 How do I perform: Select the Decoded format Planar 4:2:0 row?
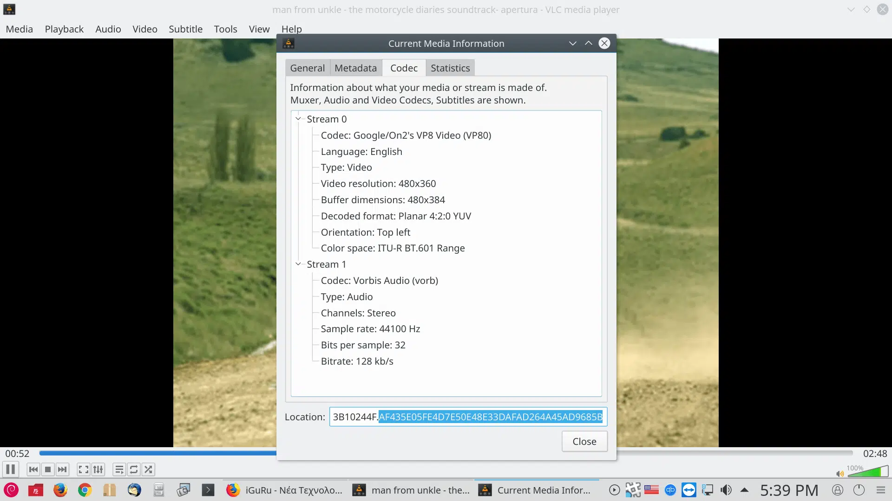tap(396, 216)
